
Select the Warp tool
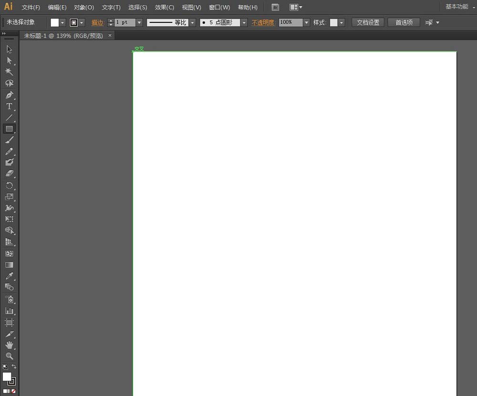(9, 208)
